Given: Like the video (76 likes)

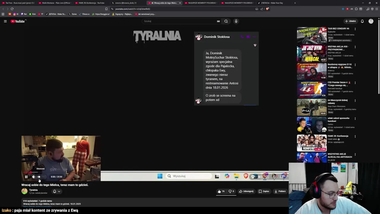Looking at the screenshot, I should 221,191.
